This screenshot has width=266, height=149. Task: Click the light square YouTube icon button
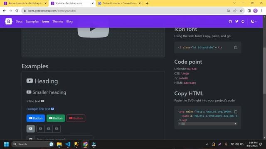click(31, 129)
